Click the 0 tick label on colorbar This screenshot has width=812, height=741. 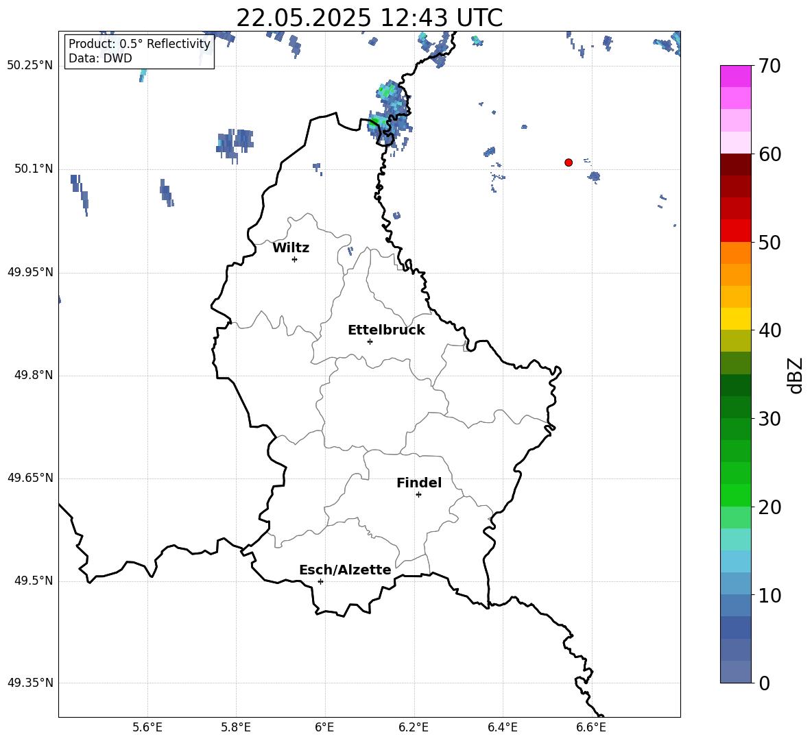pyautogui.click(x=764, y=683)
